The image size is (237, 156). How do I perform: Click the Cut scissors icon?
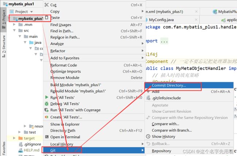click(47, 5)
